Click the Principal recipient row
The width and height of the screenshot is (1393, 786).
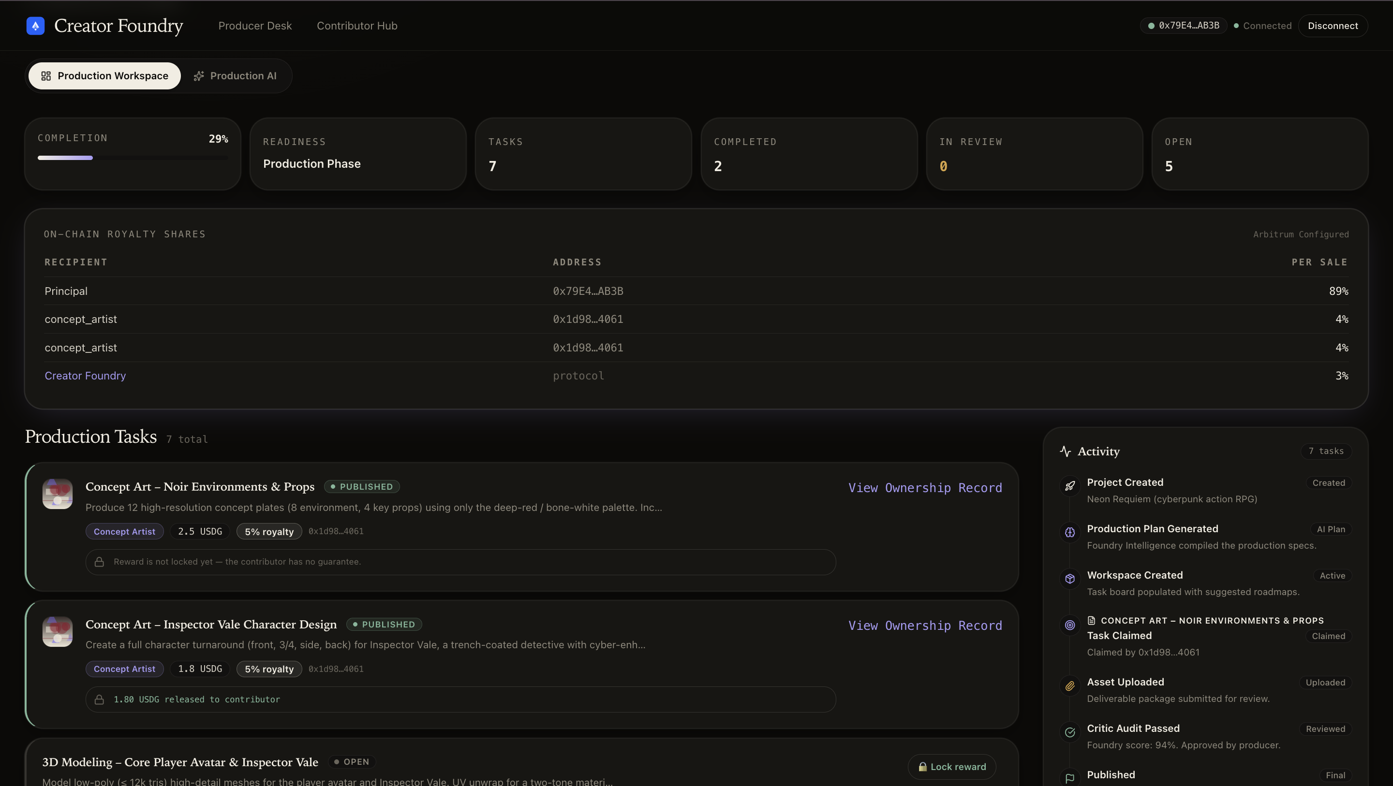[x=696, y=291]
